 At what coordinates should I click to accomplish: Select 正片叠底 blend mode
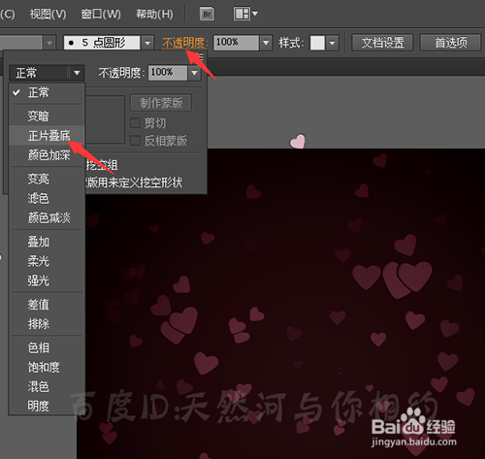(47, 136)
